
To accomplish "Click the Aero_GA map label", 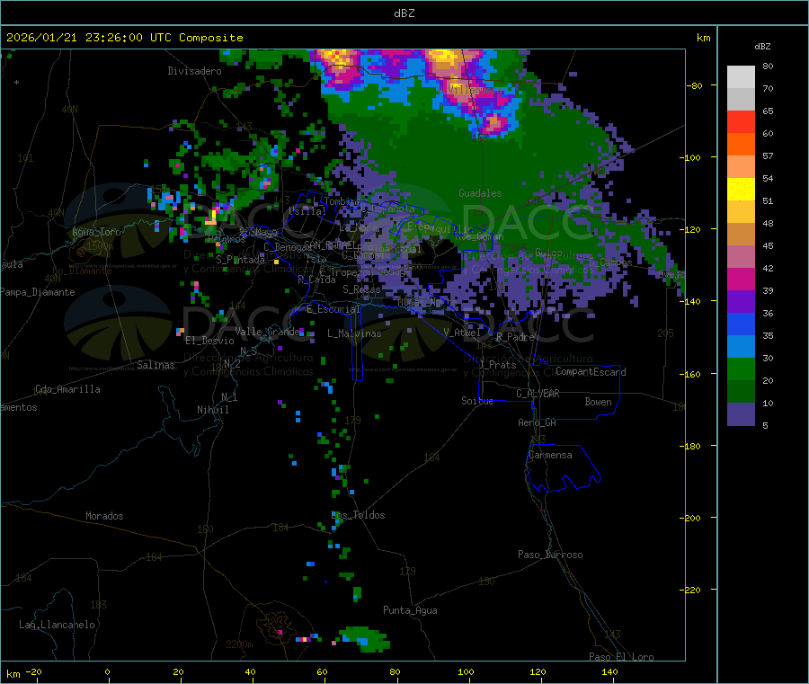I will tap(537, 422).
